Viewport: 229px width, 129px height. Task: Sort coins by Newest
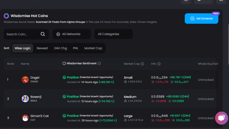(42, 48)
